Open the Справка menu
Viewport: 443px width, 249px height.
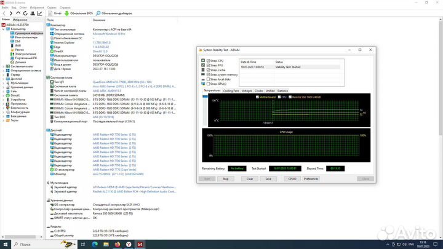[65, 7]
